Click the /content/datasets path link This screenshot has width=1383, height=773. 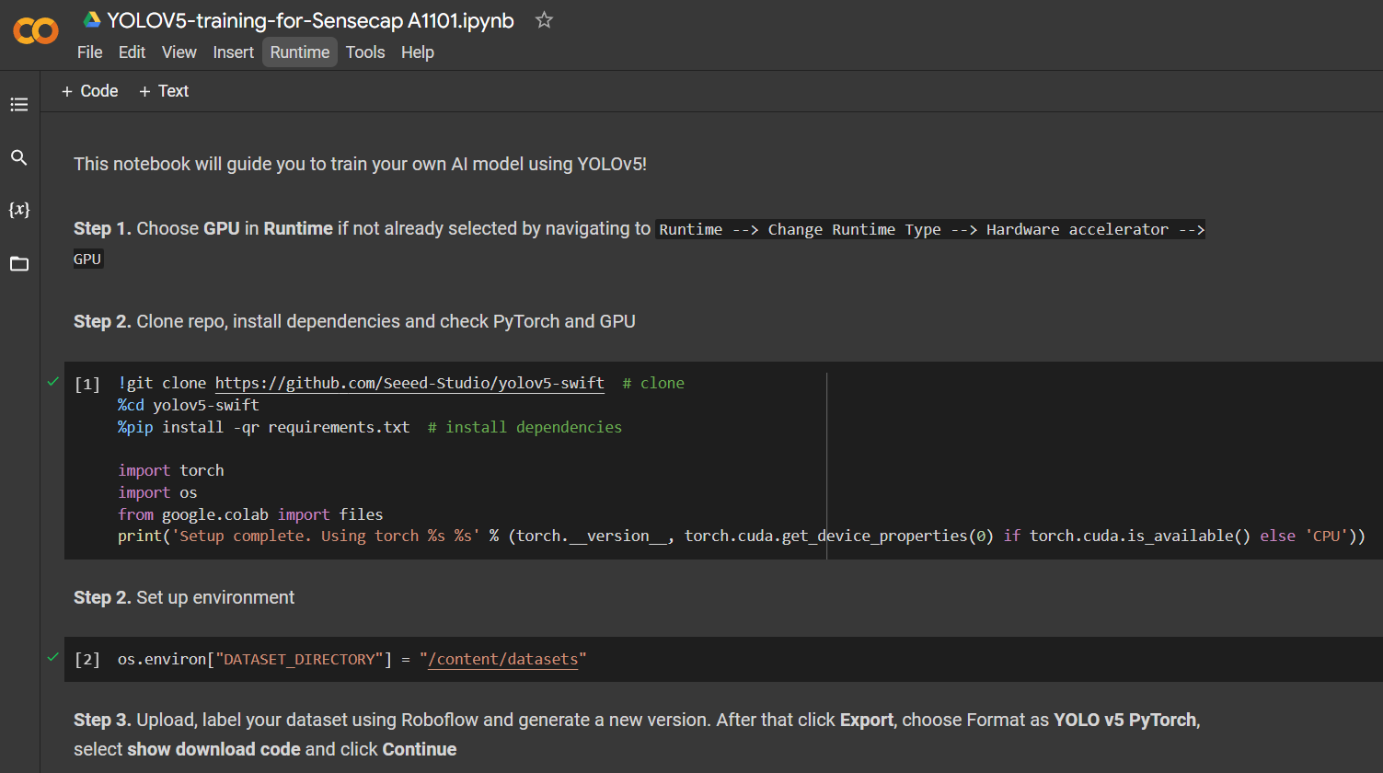point(503,660)
